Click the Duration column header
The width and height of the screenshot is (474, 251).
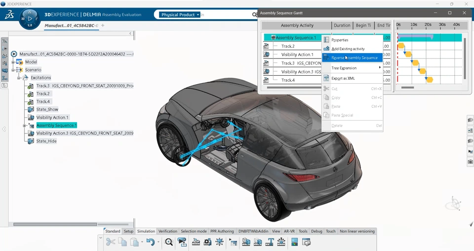click(x=342, y=25)
